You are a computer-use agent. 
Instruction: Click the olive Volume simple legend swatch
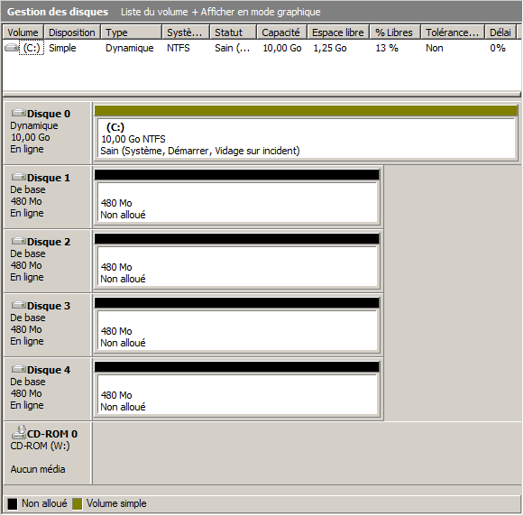pyautogui.click(x=78, y=504)
